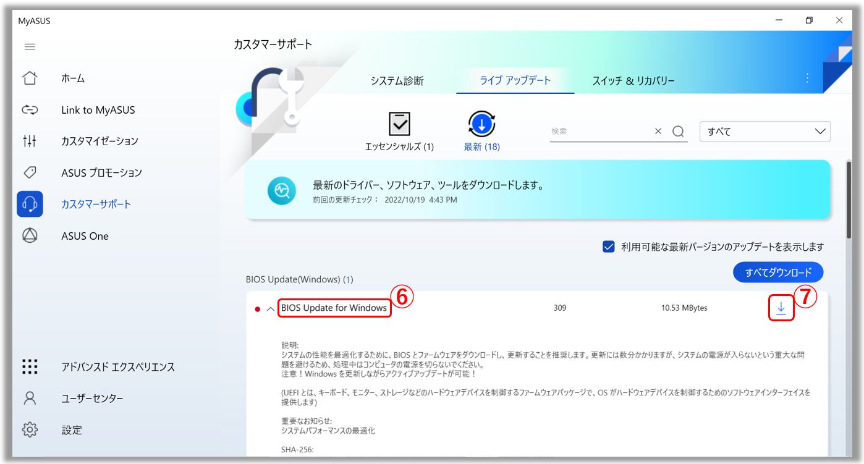Open 設定 in sidebar
Viewport: 864px width, 464px height.
[72, 430]
